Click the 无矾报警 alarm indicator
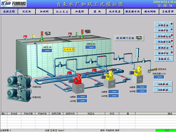The height and width of the screenshot is (132, 176). pyautogui.click(x=69, y=50)
